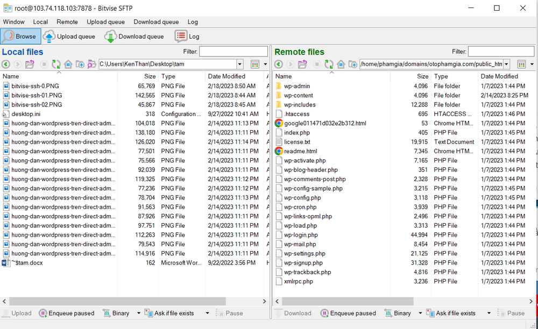Image resolution: width=538 pixels, height=329 pixels.
Task: Toggle the Browse view button
Action: [x=20, y=37]
